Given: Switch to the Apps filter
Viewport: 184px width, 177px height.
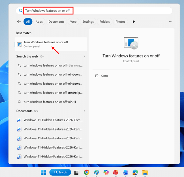Looking at the screenshot, I should [x=39, y=22].
